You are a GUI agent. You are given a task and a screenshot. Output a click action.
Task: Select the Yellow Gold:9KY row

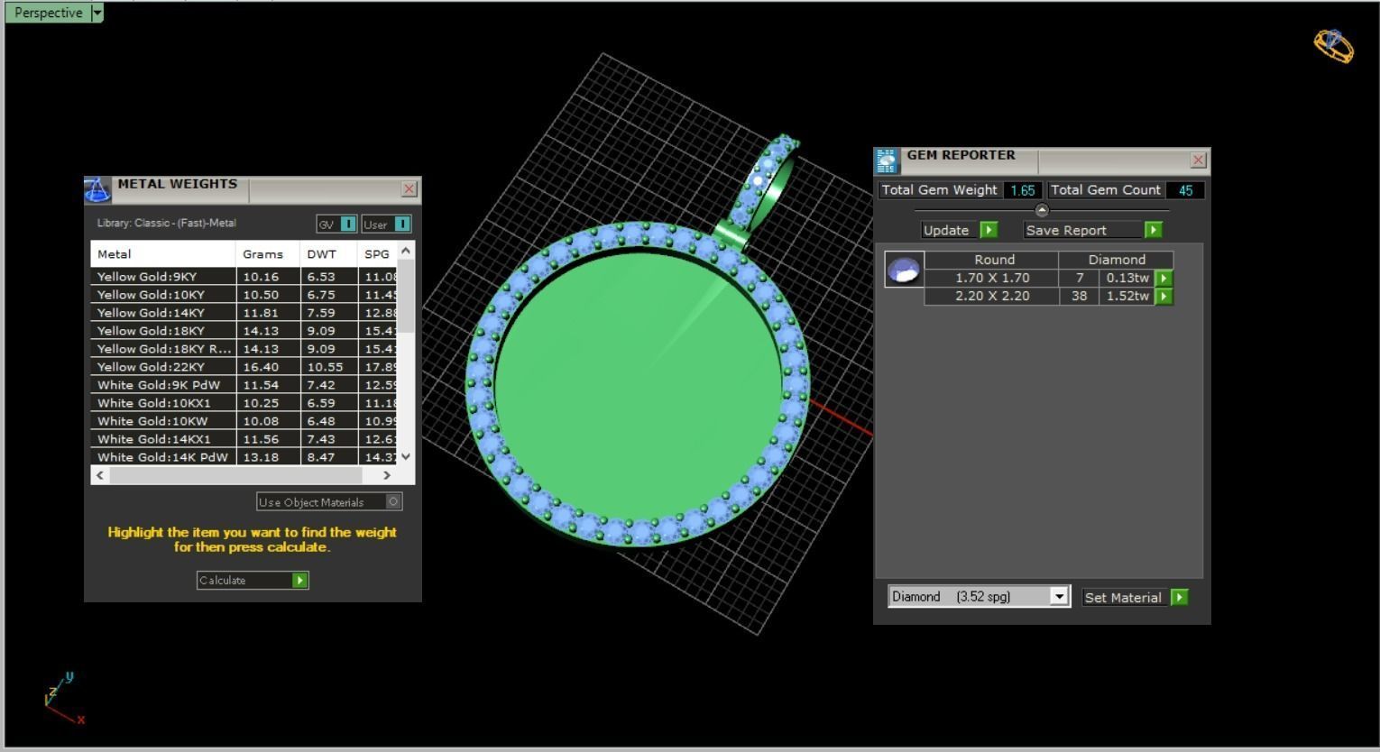point(244,277)
